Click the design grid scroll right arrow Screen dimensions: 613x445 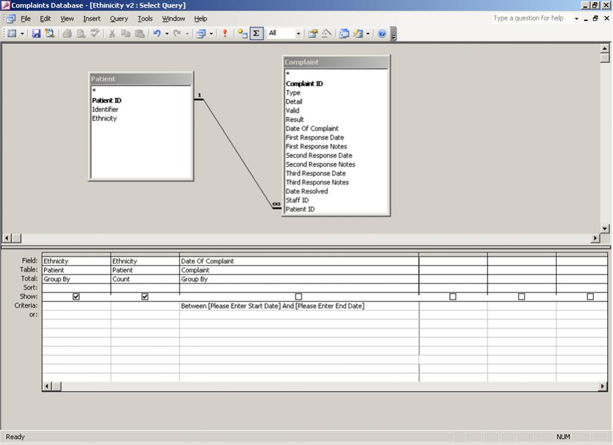click(x=602, y=386)
